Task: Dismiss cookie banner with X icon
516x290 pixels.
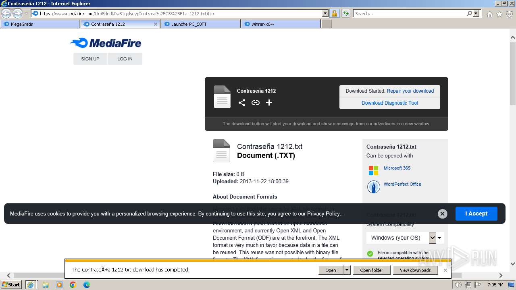Action: point(442,214)
